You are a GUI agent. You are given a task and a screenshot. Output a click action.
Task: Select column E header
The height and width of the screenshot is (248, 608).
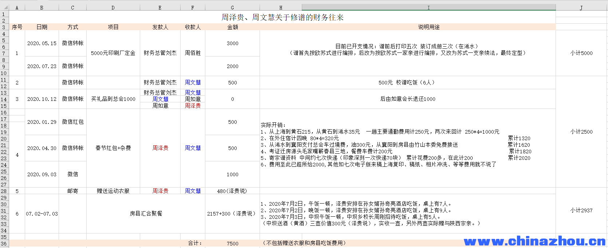160,7
